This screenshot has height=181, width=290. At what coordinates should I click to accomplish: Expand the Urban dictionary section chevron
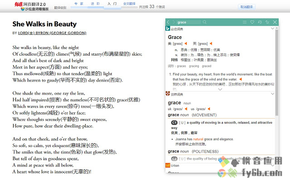(272, 165)
